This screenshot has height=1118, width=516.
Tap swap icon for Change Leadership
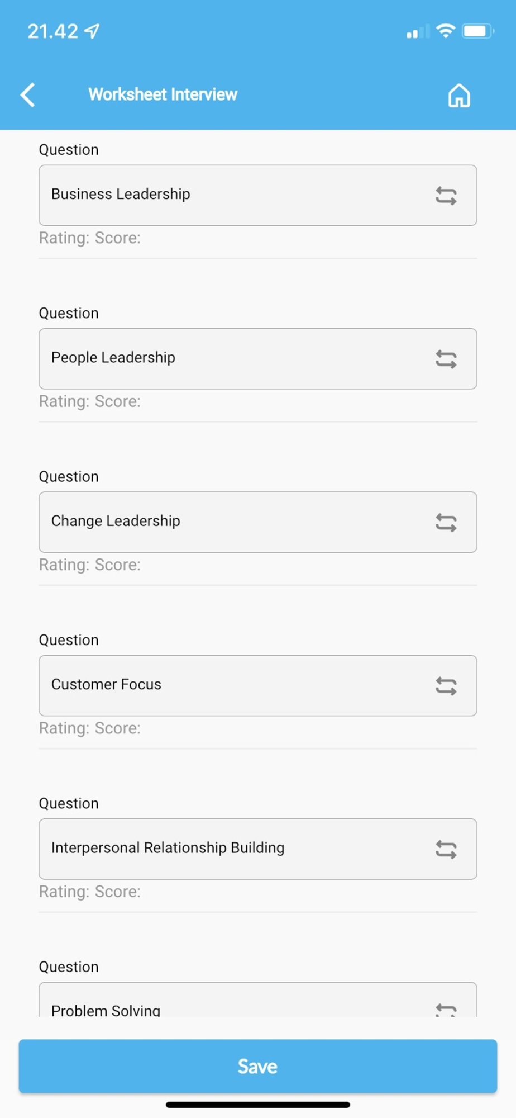(x=446, y=523)
